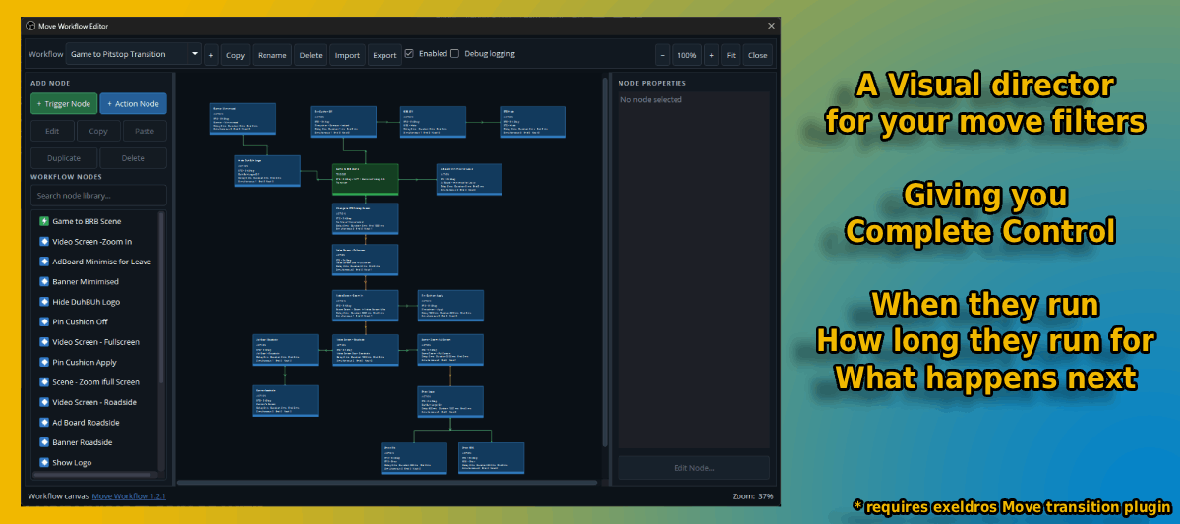Click the icon beside Hide DuhBUh Logo
This screenshot has height=524, width=1180.
tap(44, 302)
